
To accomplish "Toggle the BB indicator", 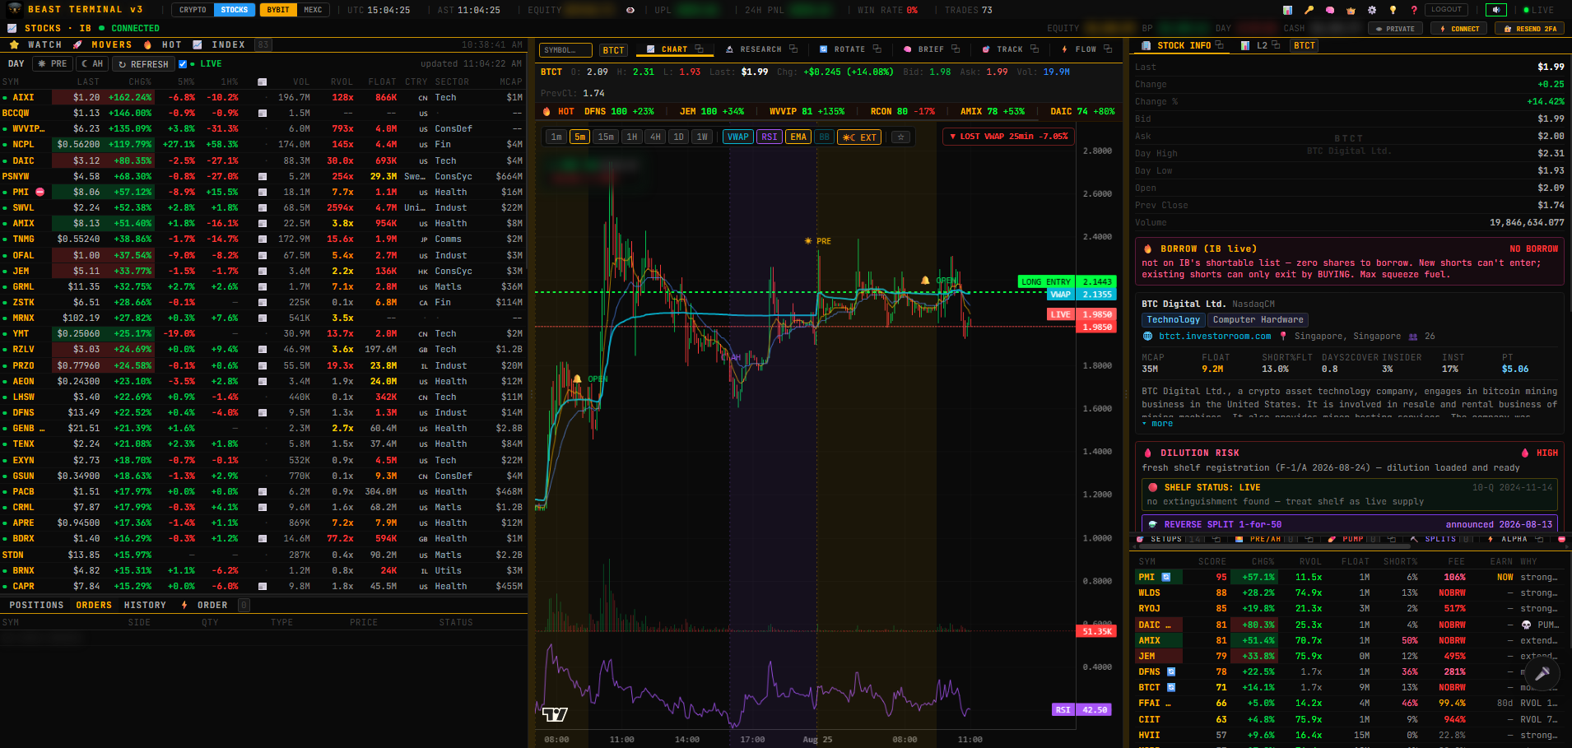I will coord(824,137).
